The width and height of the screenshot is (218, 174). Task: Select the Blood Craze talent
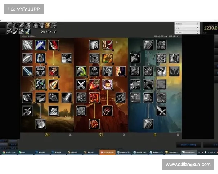coord(108,71)
